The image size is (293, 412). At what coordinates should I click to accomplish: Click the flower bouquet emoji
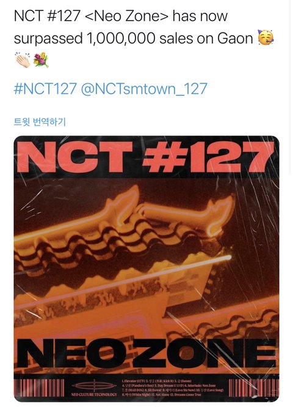41,60
